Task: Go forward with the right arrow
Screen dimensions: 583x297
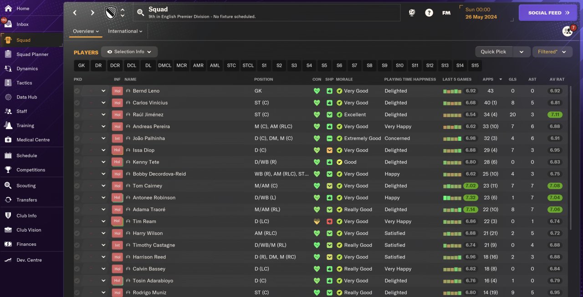Action: pyautogui.click(x=92, y=13)
